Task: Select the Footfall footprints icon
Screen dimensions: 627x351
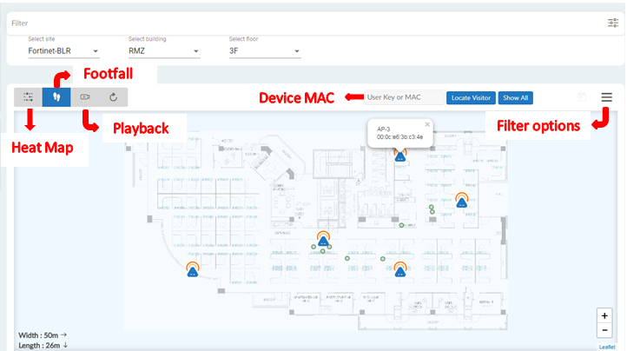Action: pos(56,97)
